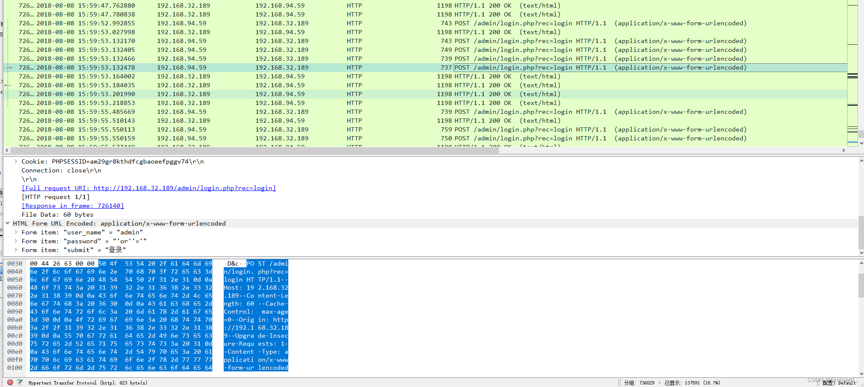Follow the Response in frame 726140 link
Screen dimensions: 864x387
click(73, 206)
